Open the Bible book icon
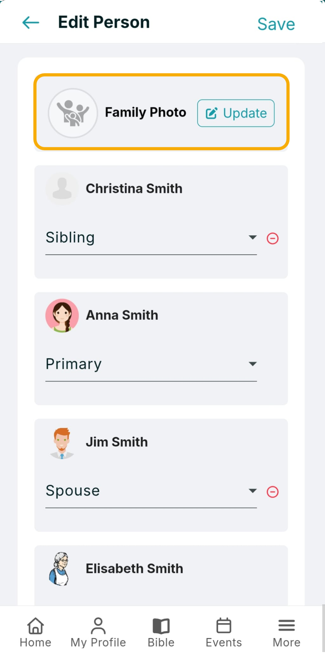This screenshot has height=653, width=325. pyautogui.click(x=161, y=626)
